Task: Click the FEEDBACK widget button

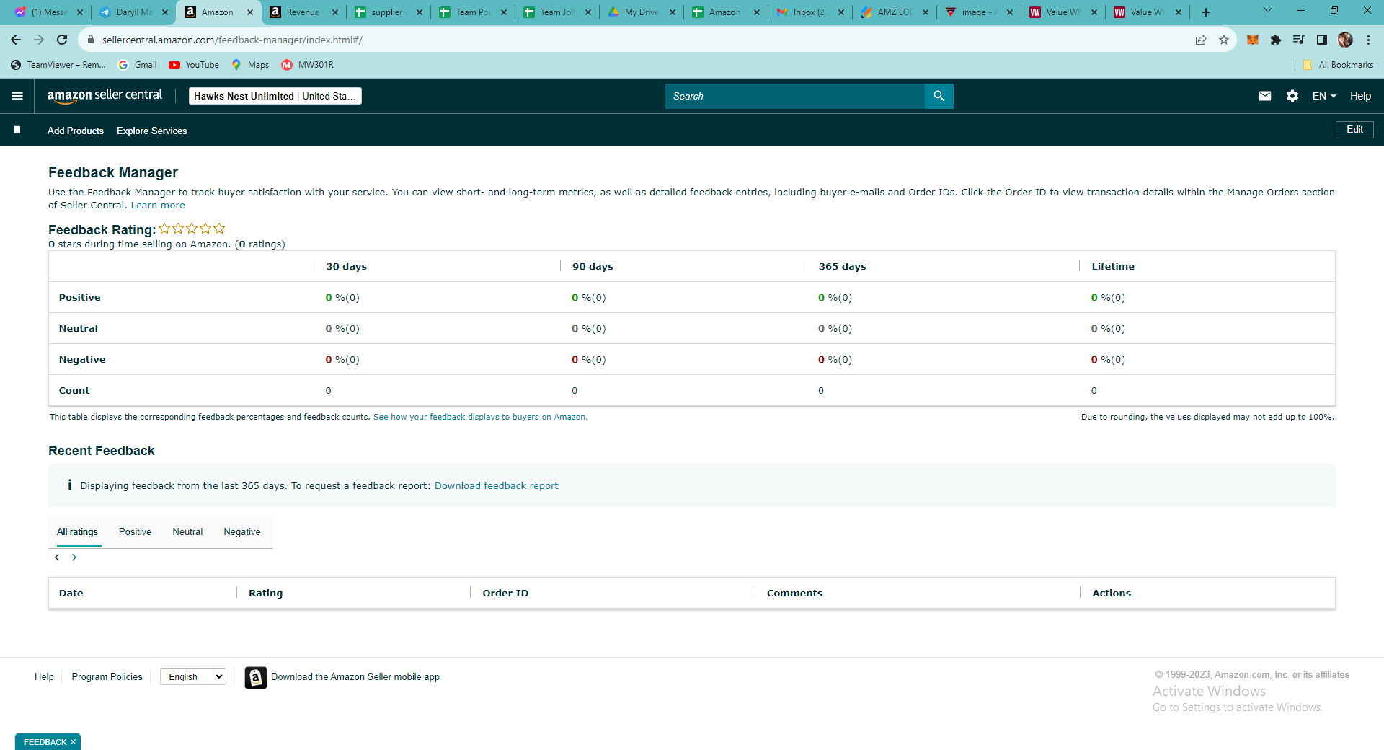Action: tap(45, 742)
